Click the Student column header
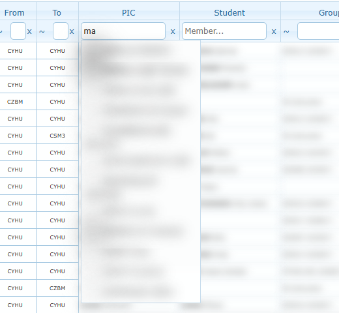339x313 pixels. pyautogui.click(x=229, y=13)
